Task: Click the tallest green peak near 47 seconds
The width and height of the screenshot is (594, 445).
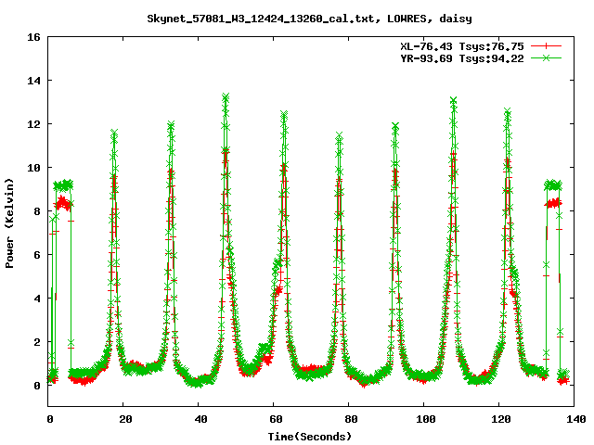Action: pyautogui.click(x=226, y=97)
